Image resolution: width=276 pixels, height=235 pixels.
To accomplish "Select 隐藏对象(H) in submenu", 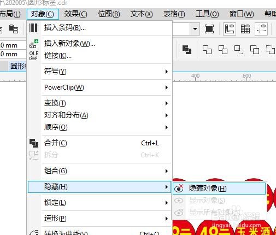I will 219,189.
